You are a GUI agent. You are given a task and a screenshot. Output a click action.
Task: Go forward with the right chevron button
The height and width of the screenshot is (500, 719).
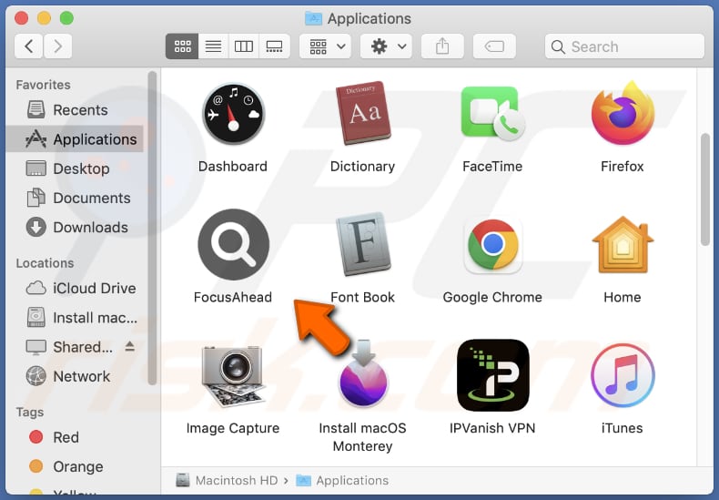[57, 46]
